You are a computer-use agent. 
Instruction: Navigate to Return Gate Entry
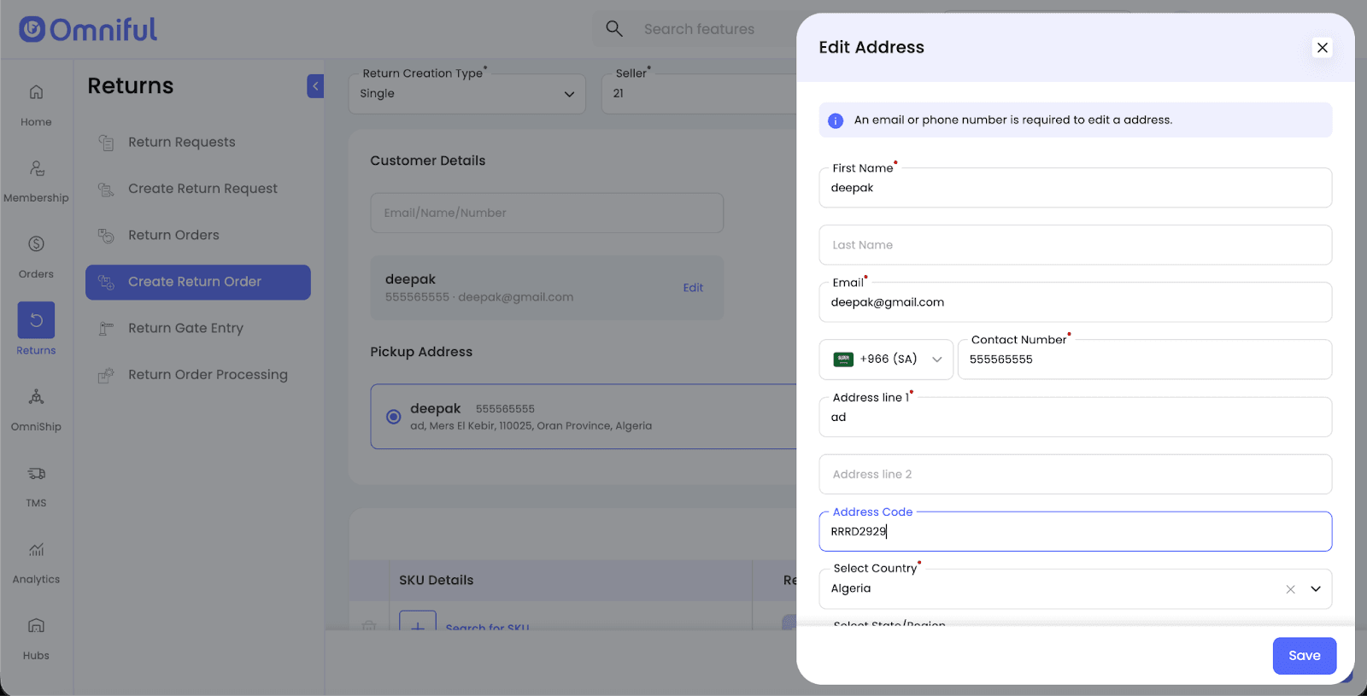(x=185, y=329)
